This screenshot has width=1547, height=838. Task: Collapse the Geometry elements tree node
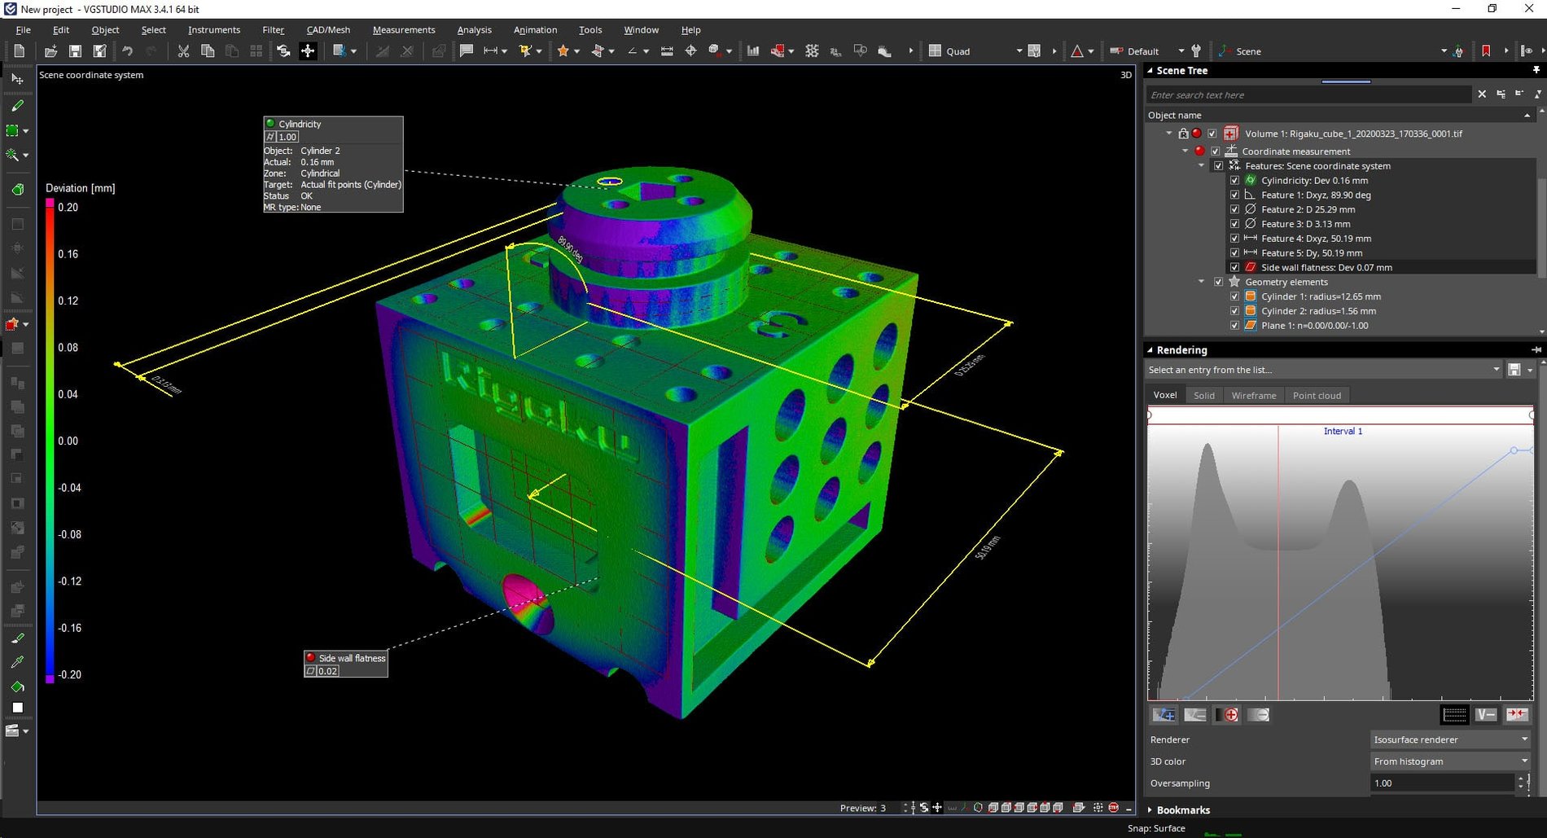[x=1202, y=282]
